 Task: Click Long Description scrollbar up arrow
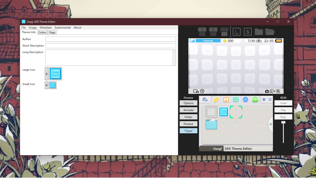tap(174, 51)
